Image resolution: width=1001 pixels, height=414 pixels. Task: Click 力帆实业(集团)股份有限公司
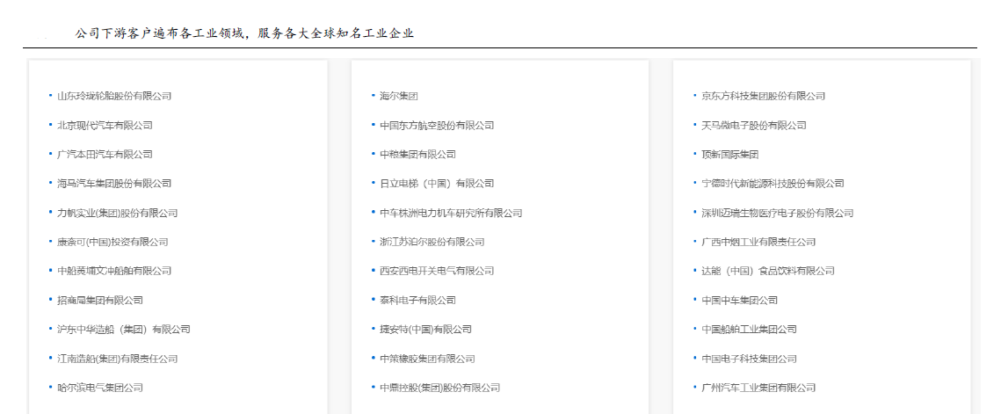click(x=118, y=214)
